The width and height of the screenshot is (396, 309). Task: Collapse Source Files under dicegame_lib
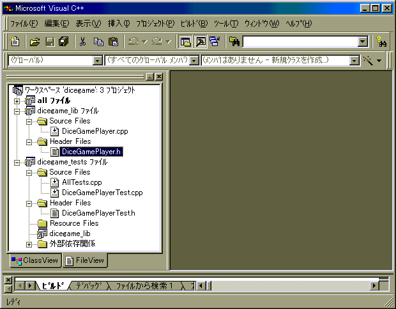coord(29,122)
